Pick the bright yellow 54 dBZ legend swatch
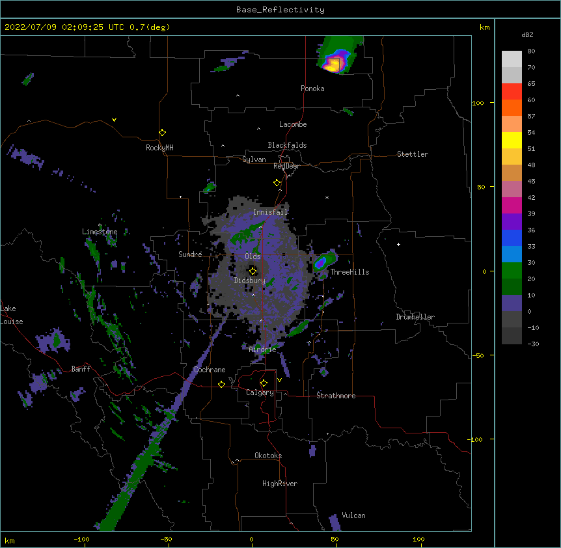Screen dimensions: 561x548 pyautogui.click(x=512, y=140)
